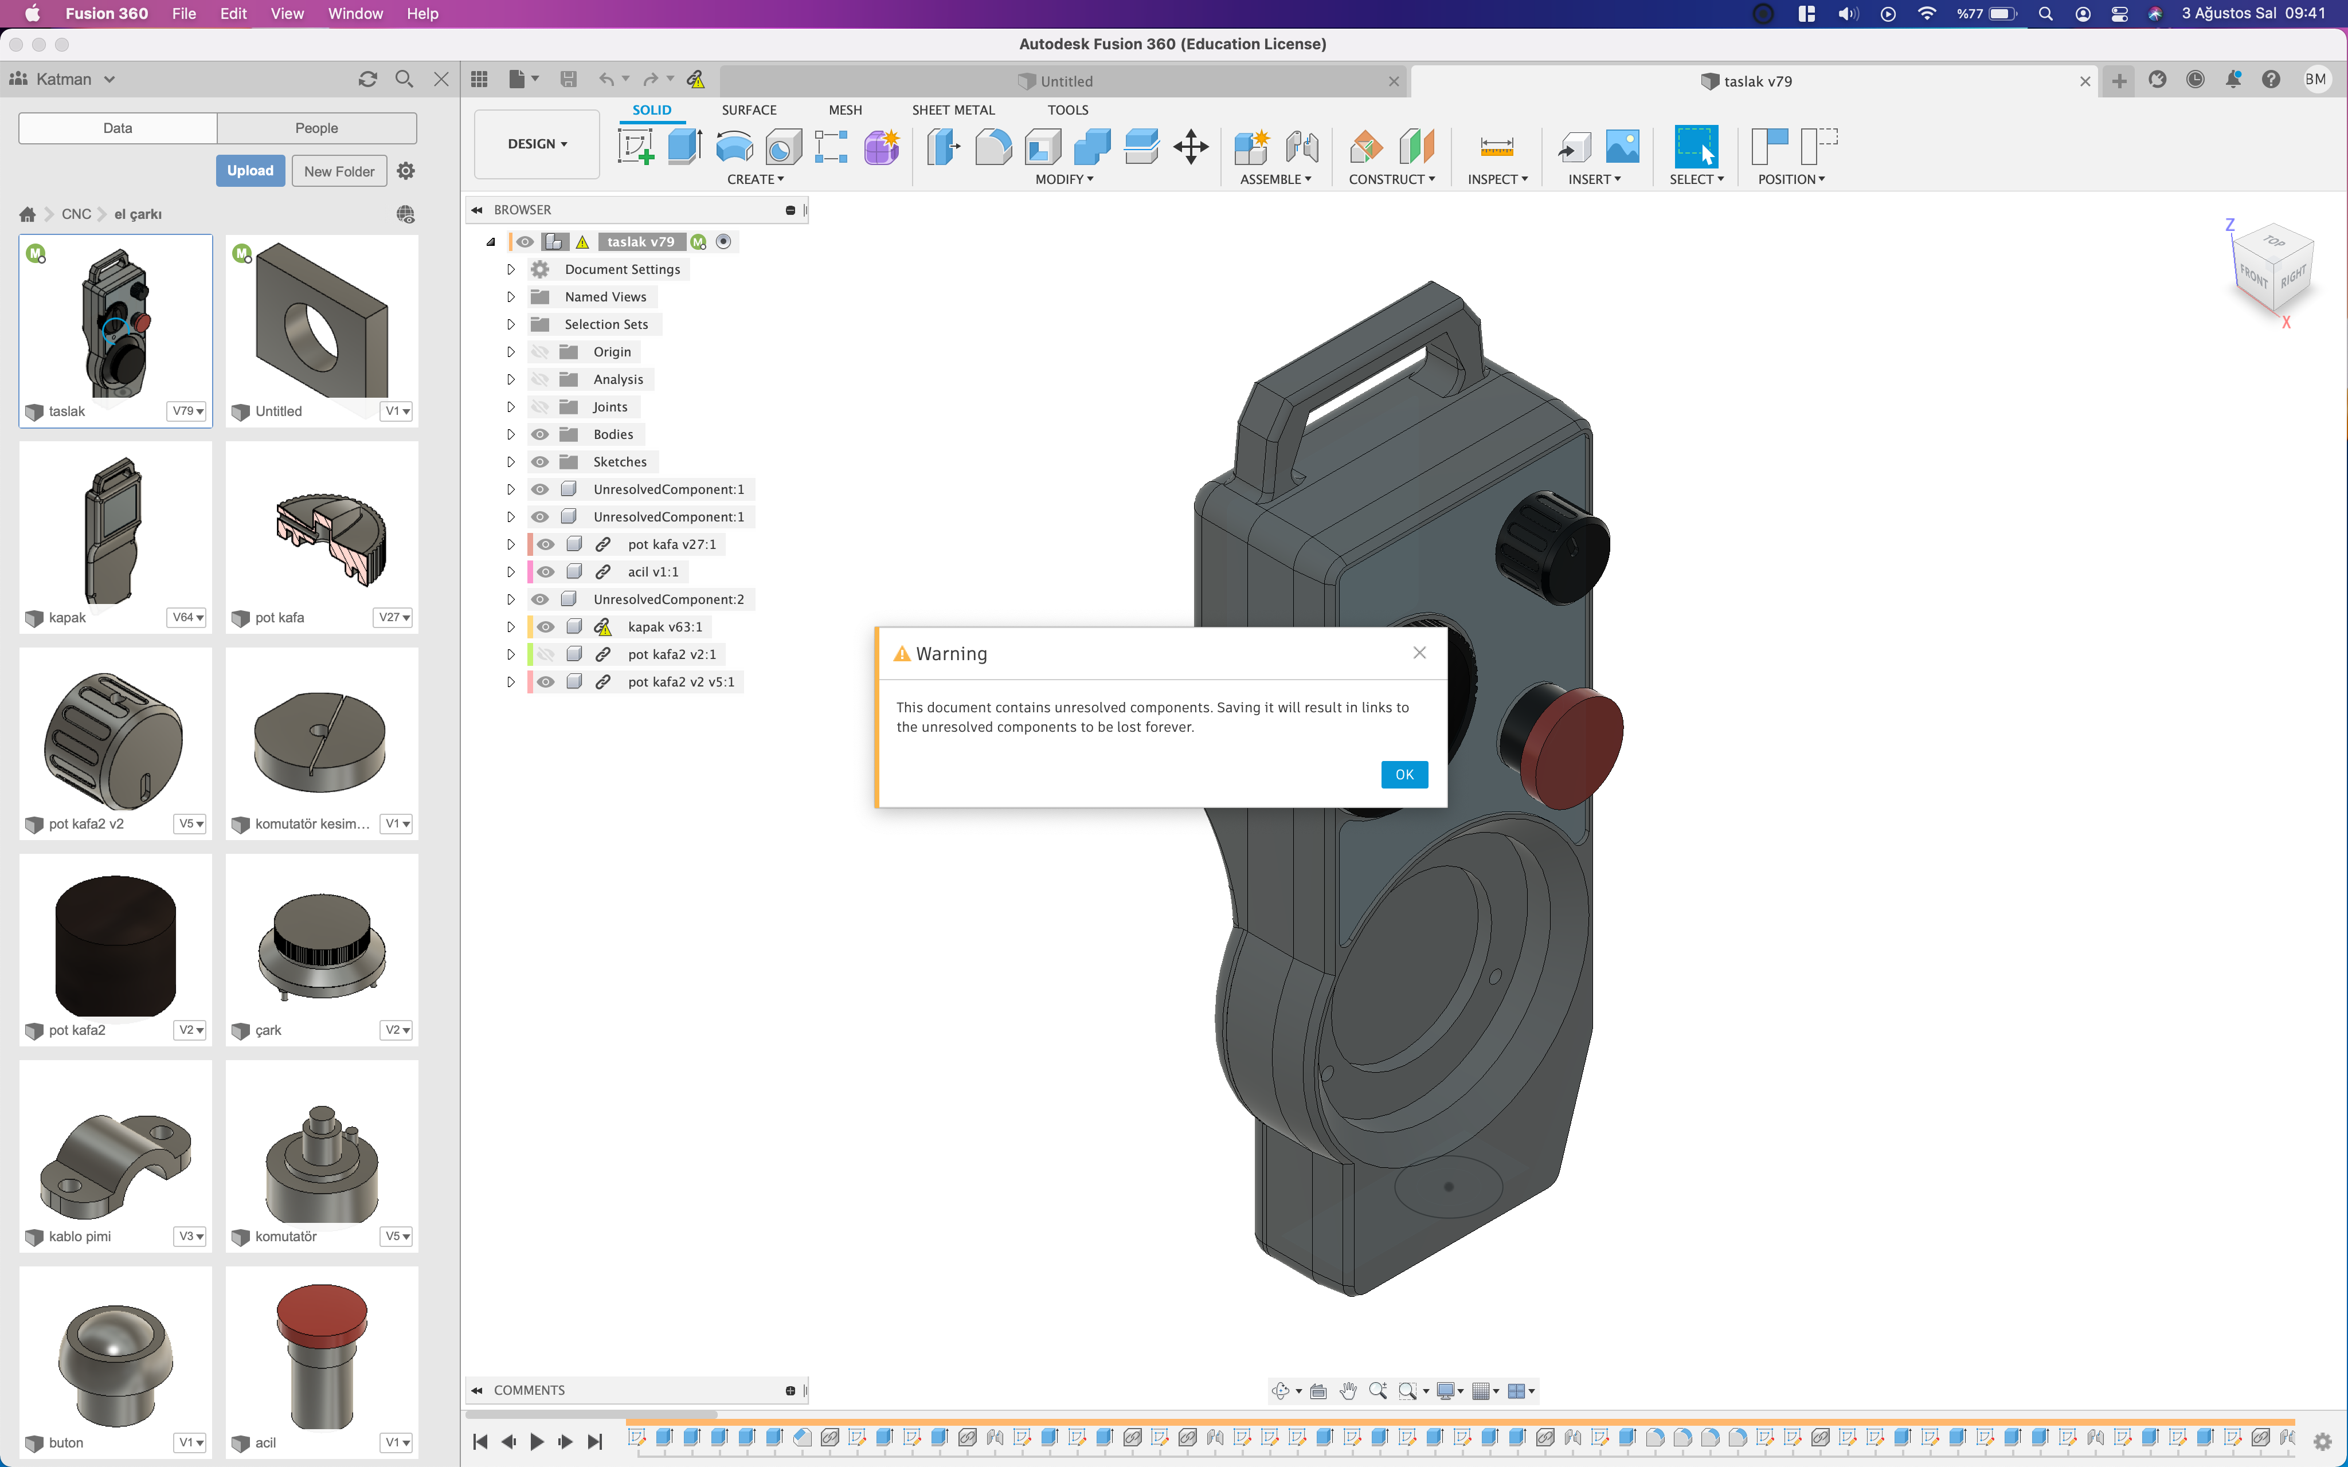This screenshot has width=2348, height=1467.
Task: Open the CREATE menu dropdown
Action: (x=755, y=179)
